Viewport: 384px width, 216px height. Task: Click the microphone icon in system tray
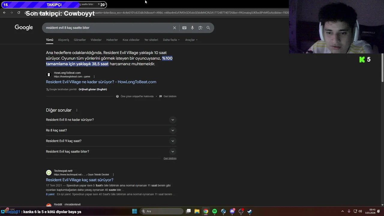(349, 211)
